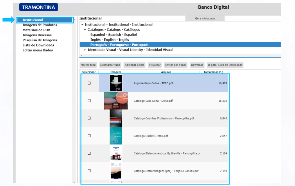Click file name Argumentario Coifas - TEEC.pdf
Screen dimensions: 295x186
pyautogui.click(x=153, y=83)
